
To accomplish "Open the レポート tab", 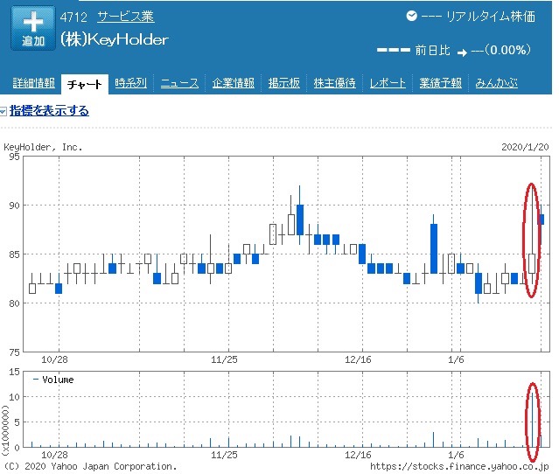I will (388, 83).
